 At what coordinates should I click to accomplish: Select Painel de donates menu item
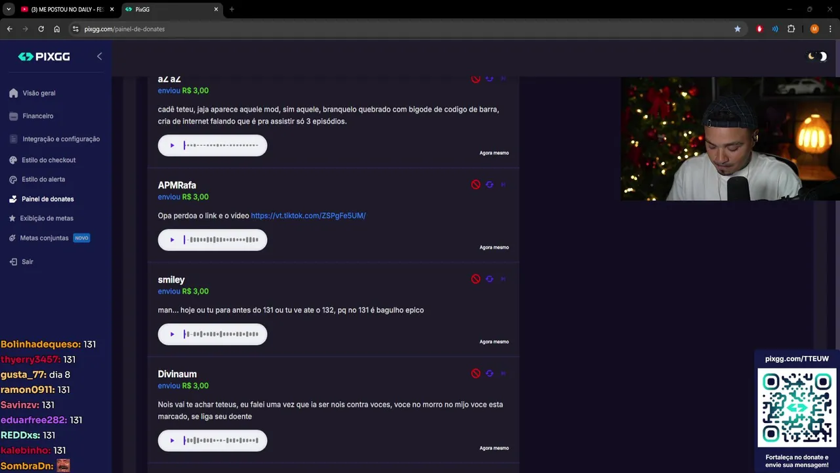(x=48, y=199)
